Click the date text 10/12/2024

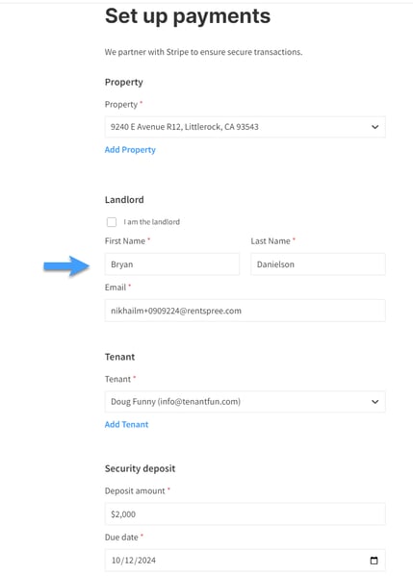point(134,561)
